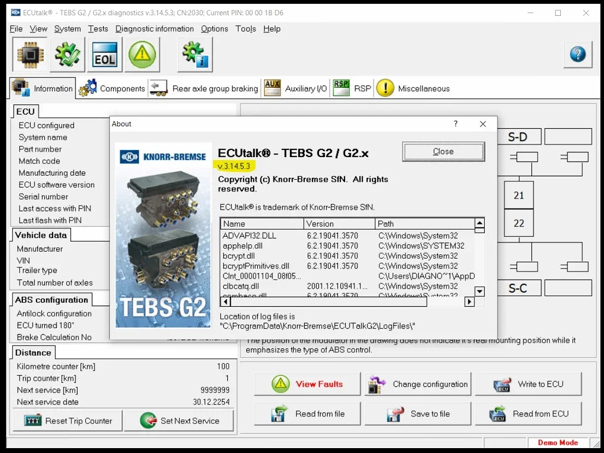Open the View menu
The image size is (604, 453).
pos(39,29)
